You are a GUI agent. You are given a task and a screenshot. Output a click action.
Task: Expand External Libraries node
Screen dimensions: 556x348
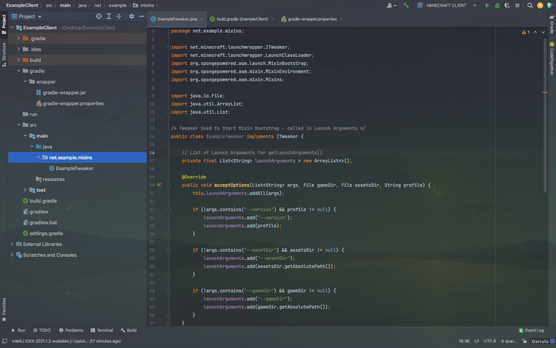[x=12, y=244]
